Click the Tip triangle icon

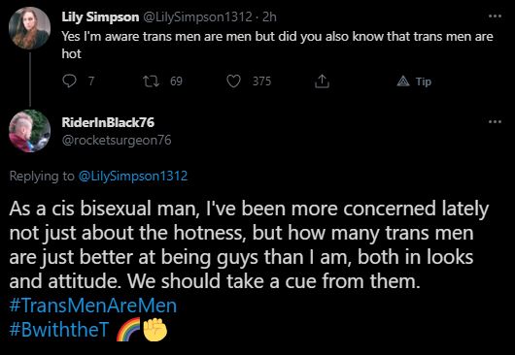click(x=403, y=81)
